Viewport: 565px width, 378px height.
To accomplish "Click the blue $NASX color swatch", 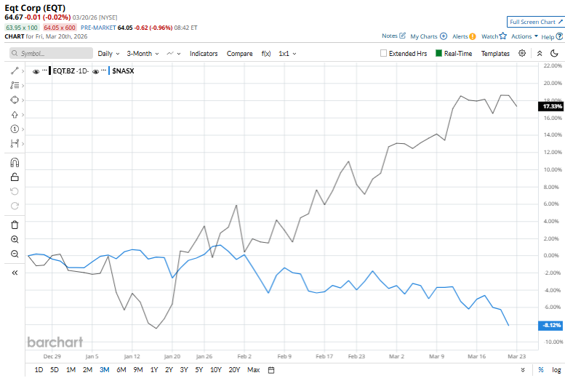I will (109, 71).
